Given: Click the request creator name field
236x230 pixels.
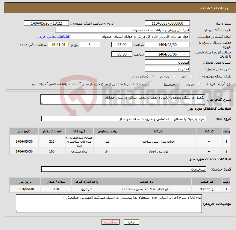Looking at the screenshot, I should click(x=130, y=37).
